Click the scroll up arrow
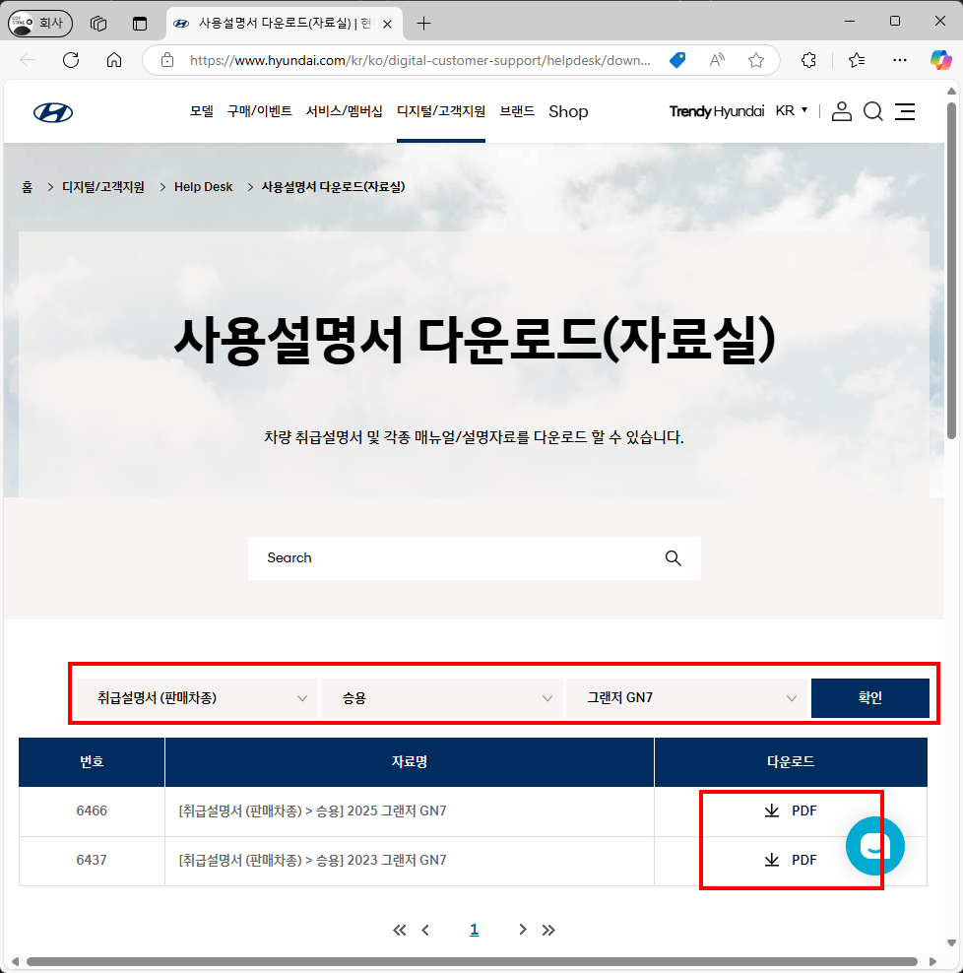The height and width of the screenshot is (973, 963). [x=952, y=92]
